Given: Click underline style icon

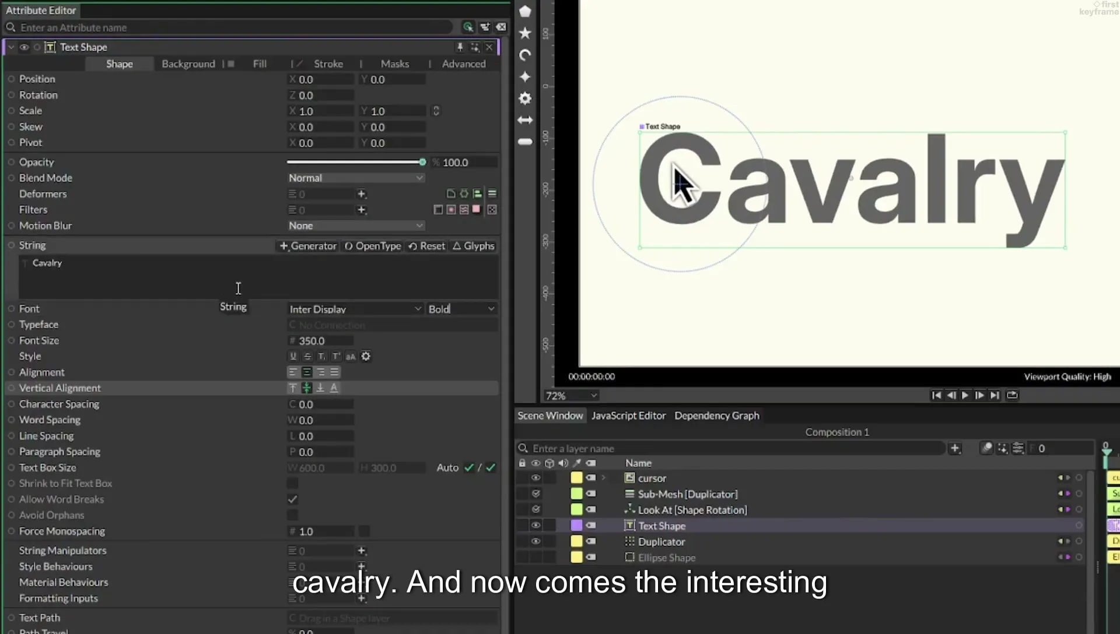Looking at the screenshot, I should coord(293,356).
